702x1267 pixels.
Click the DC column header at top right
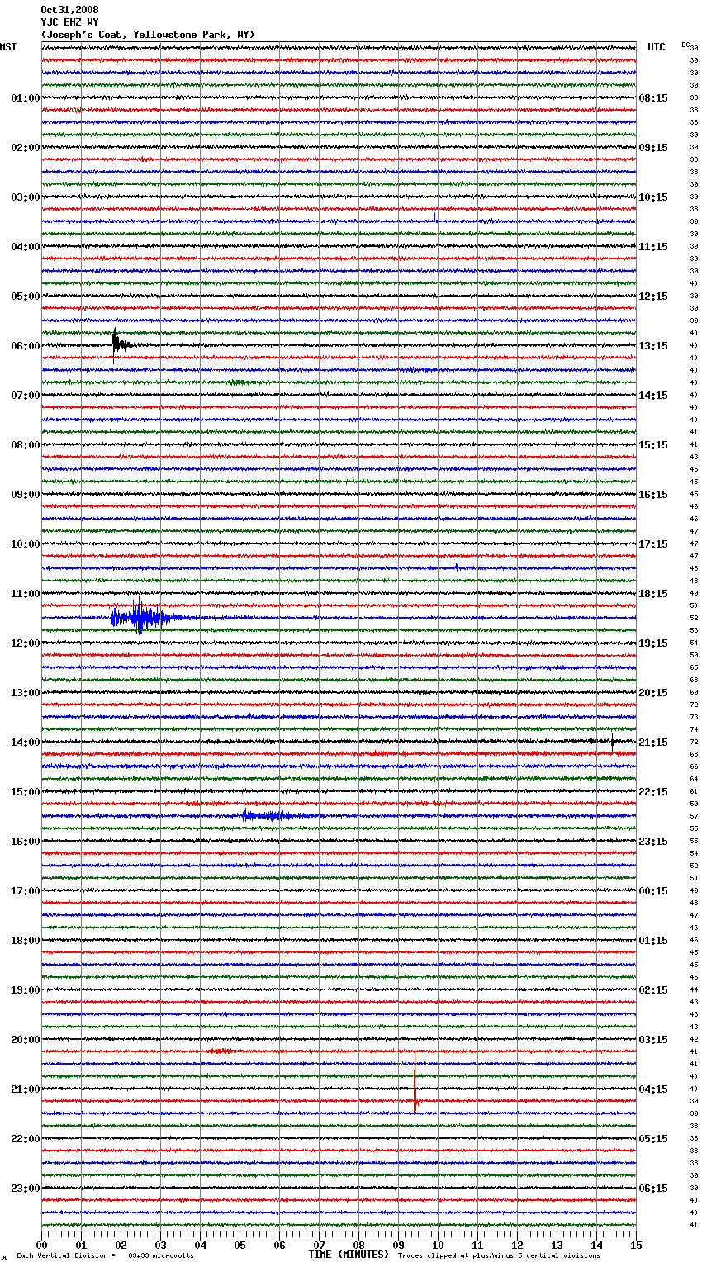coord(685,45)
